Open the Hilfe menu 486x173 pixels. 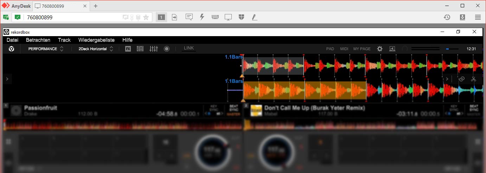127,40
